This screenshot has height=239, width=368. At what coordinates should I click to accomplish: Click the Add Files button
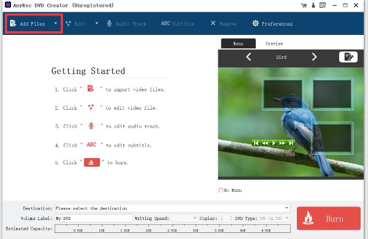[28, 23]
